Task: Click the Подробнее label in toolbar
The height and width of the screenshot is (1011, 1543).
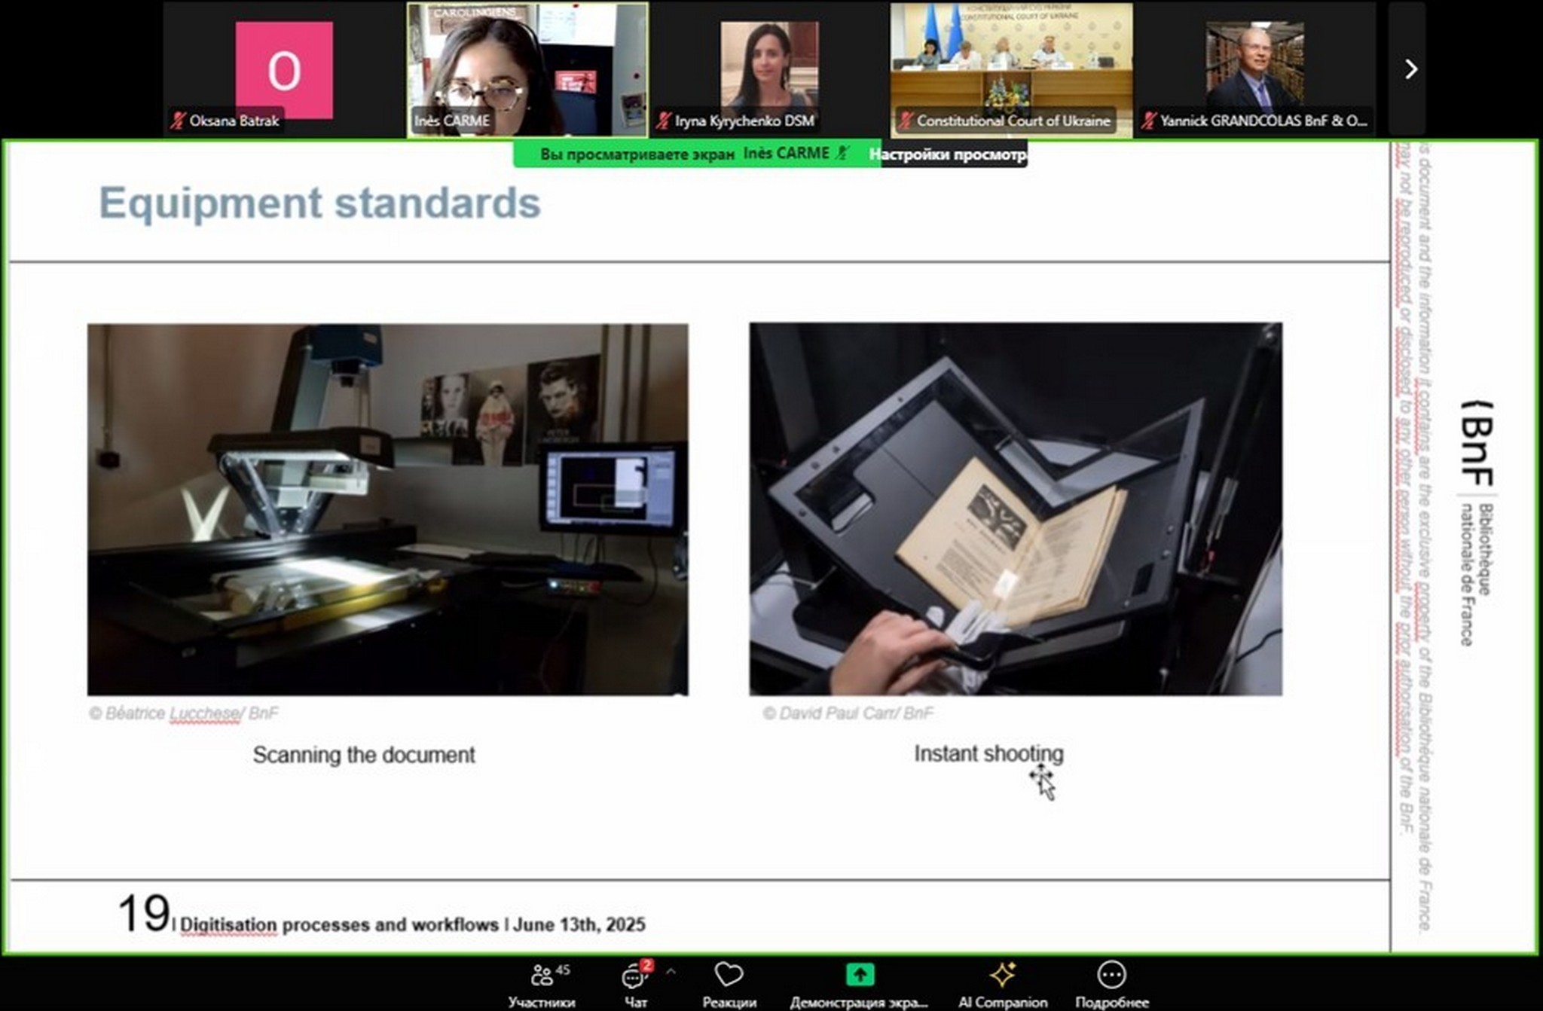Action: point(1112,1003)
